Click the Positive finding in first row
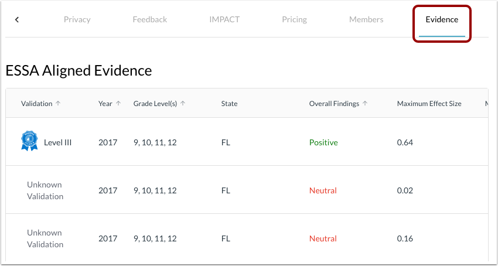 (323, 142)
